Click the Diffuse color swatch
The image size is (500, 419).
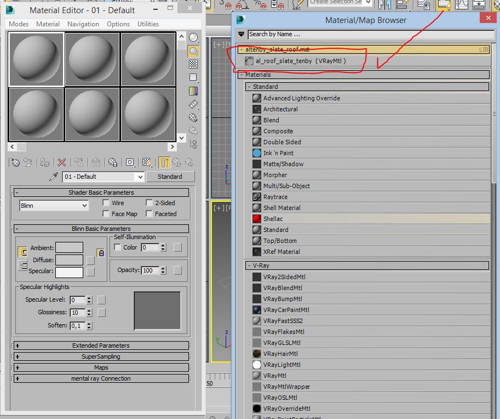70,260
